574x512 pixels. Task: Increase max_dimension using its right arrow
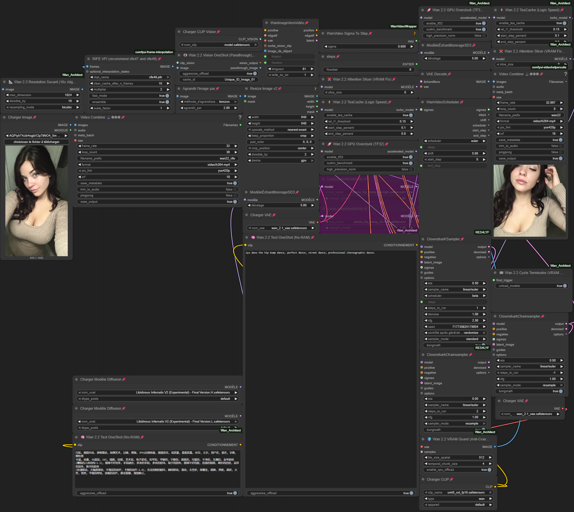pyautogui.click(x=78, y=95)
